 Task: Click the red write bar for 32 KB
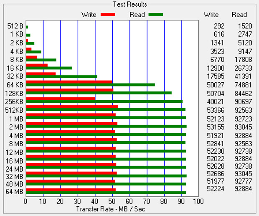click(x=41, y=74)
